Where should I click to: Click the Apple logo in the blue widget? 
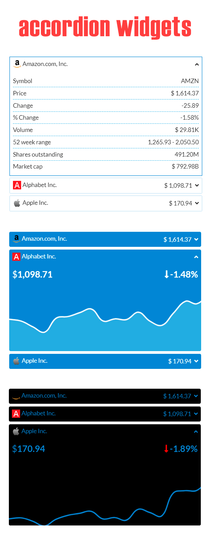coord(16,361)
